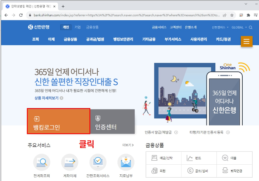Open the browser extensions puzzle icon
Image resolution: width=259 pixels, height=181 pixels.
pyautogui.click(x=248, y=15)
